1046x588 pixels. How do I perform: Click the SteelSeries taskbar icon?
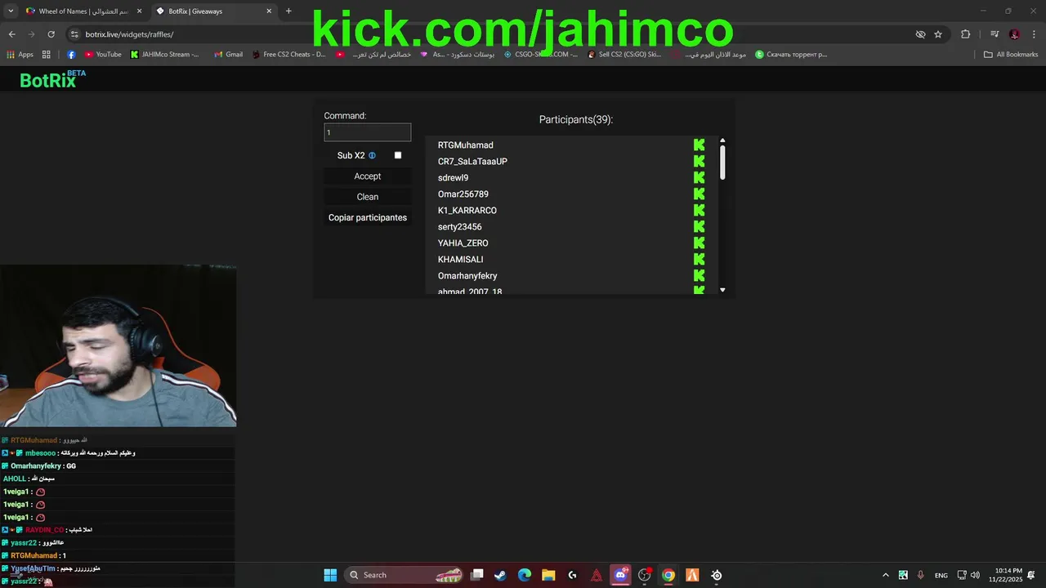pyautogui.click(x=717, y=575)
